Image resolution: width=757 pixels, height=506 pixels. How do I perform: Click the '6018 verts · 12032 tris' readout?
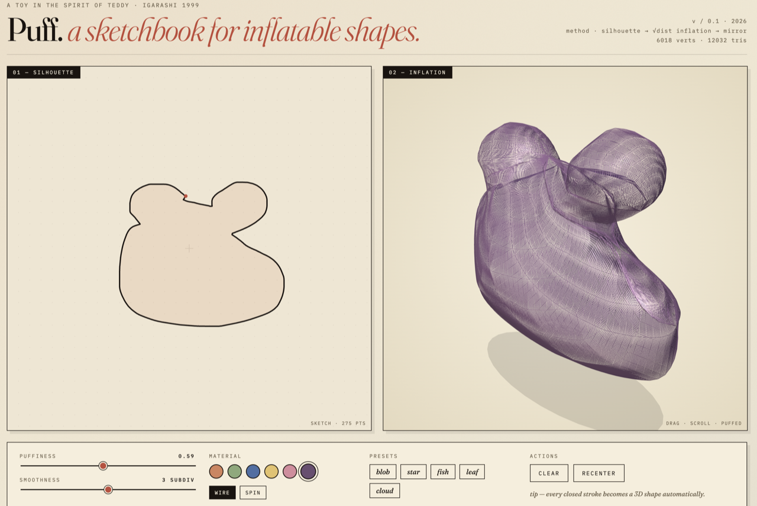click(x=701, y=40)
